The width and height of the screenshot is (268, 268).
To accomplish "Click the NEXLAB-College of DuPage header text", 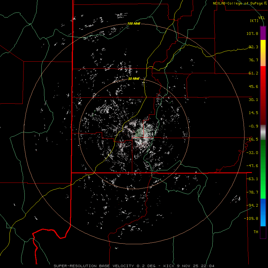I will 240,3.
